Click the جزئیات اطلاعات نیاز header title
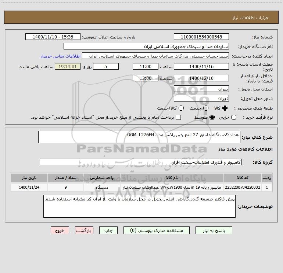The height and width of the screenshot is (273, 283). pos(251,18)
